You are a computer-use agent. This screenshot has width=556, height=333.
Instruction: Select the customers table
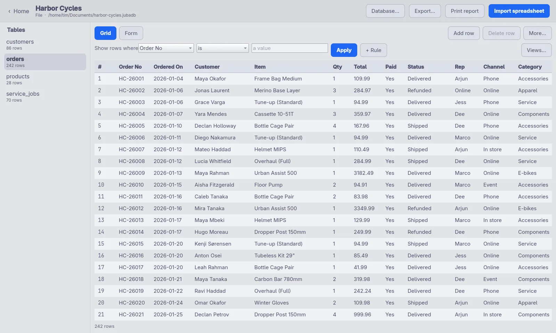[45, 44]
